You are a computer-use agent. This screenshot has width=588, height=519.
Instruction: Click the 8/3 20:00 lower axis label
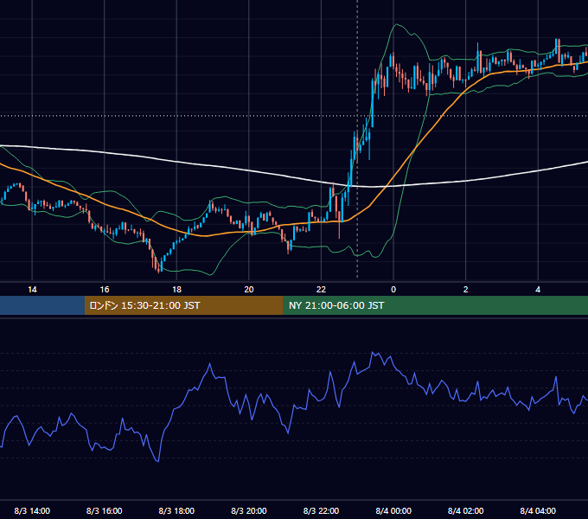click(x=249, y=510)
